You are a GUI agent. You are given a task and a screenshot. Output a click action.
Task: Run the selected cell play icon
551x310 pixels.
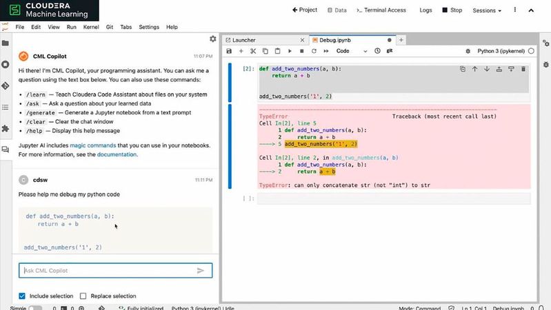click(290, 51)
